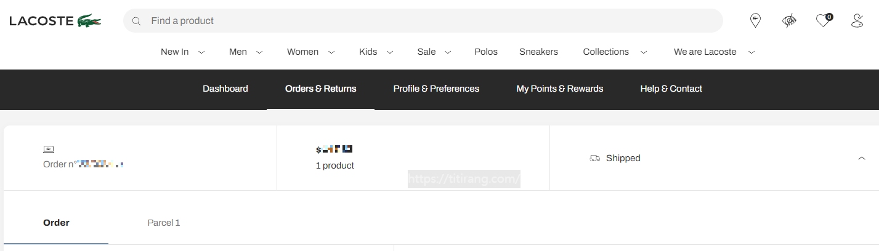The height and width of the screenshot is (251, 879).
Task: Open the account profile icon
Action: (857, 21)
